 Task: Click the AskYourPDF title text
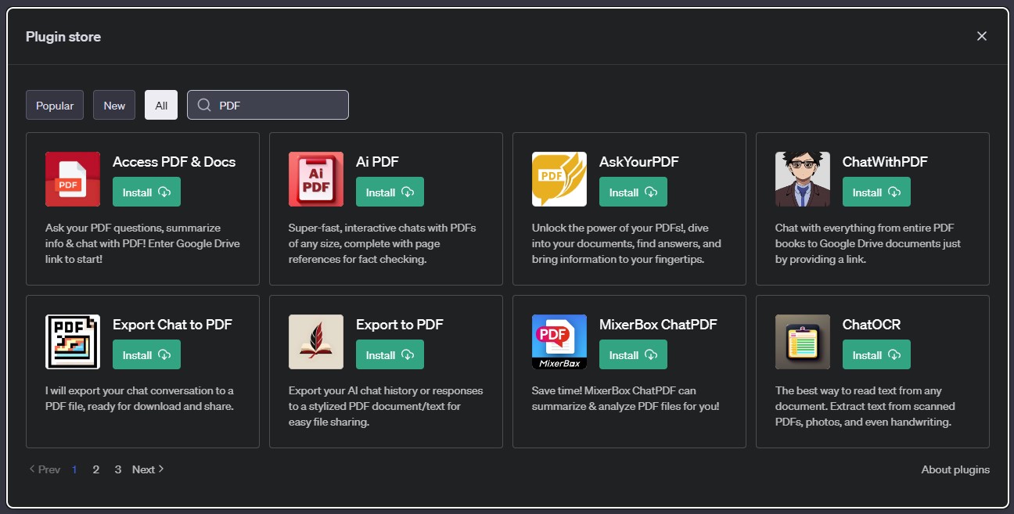[639, 162]
